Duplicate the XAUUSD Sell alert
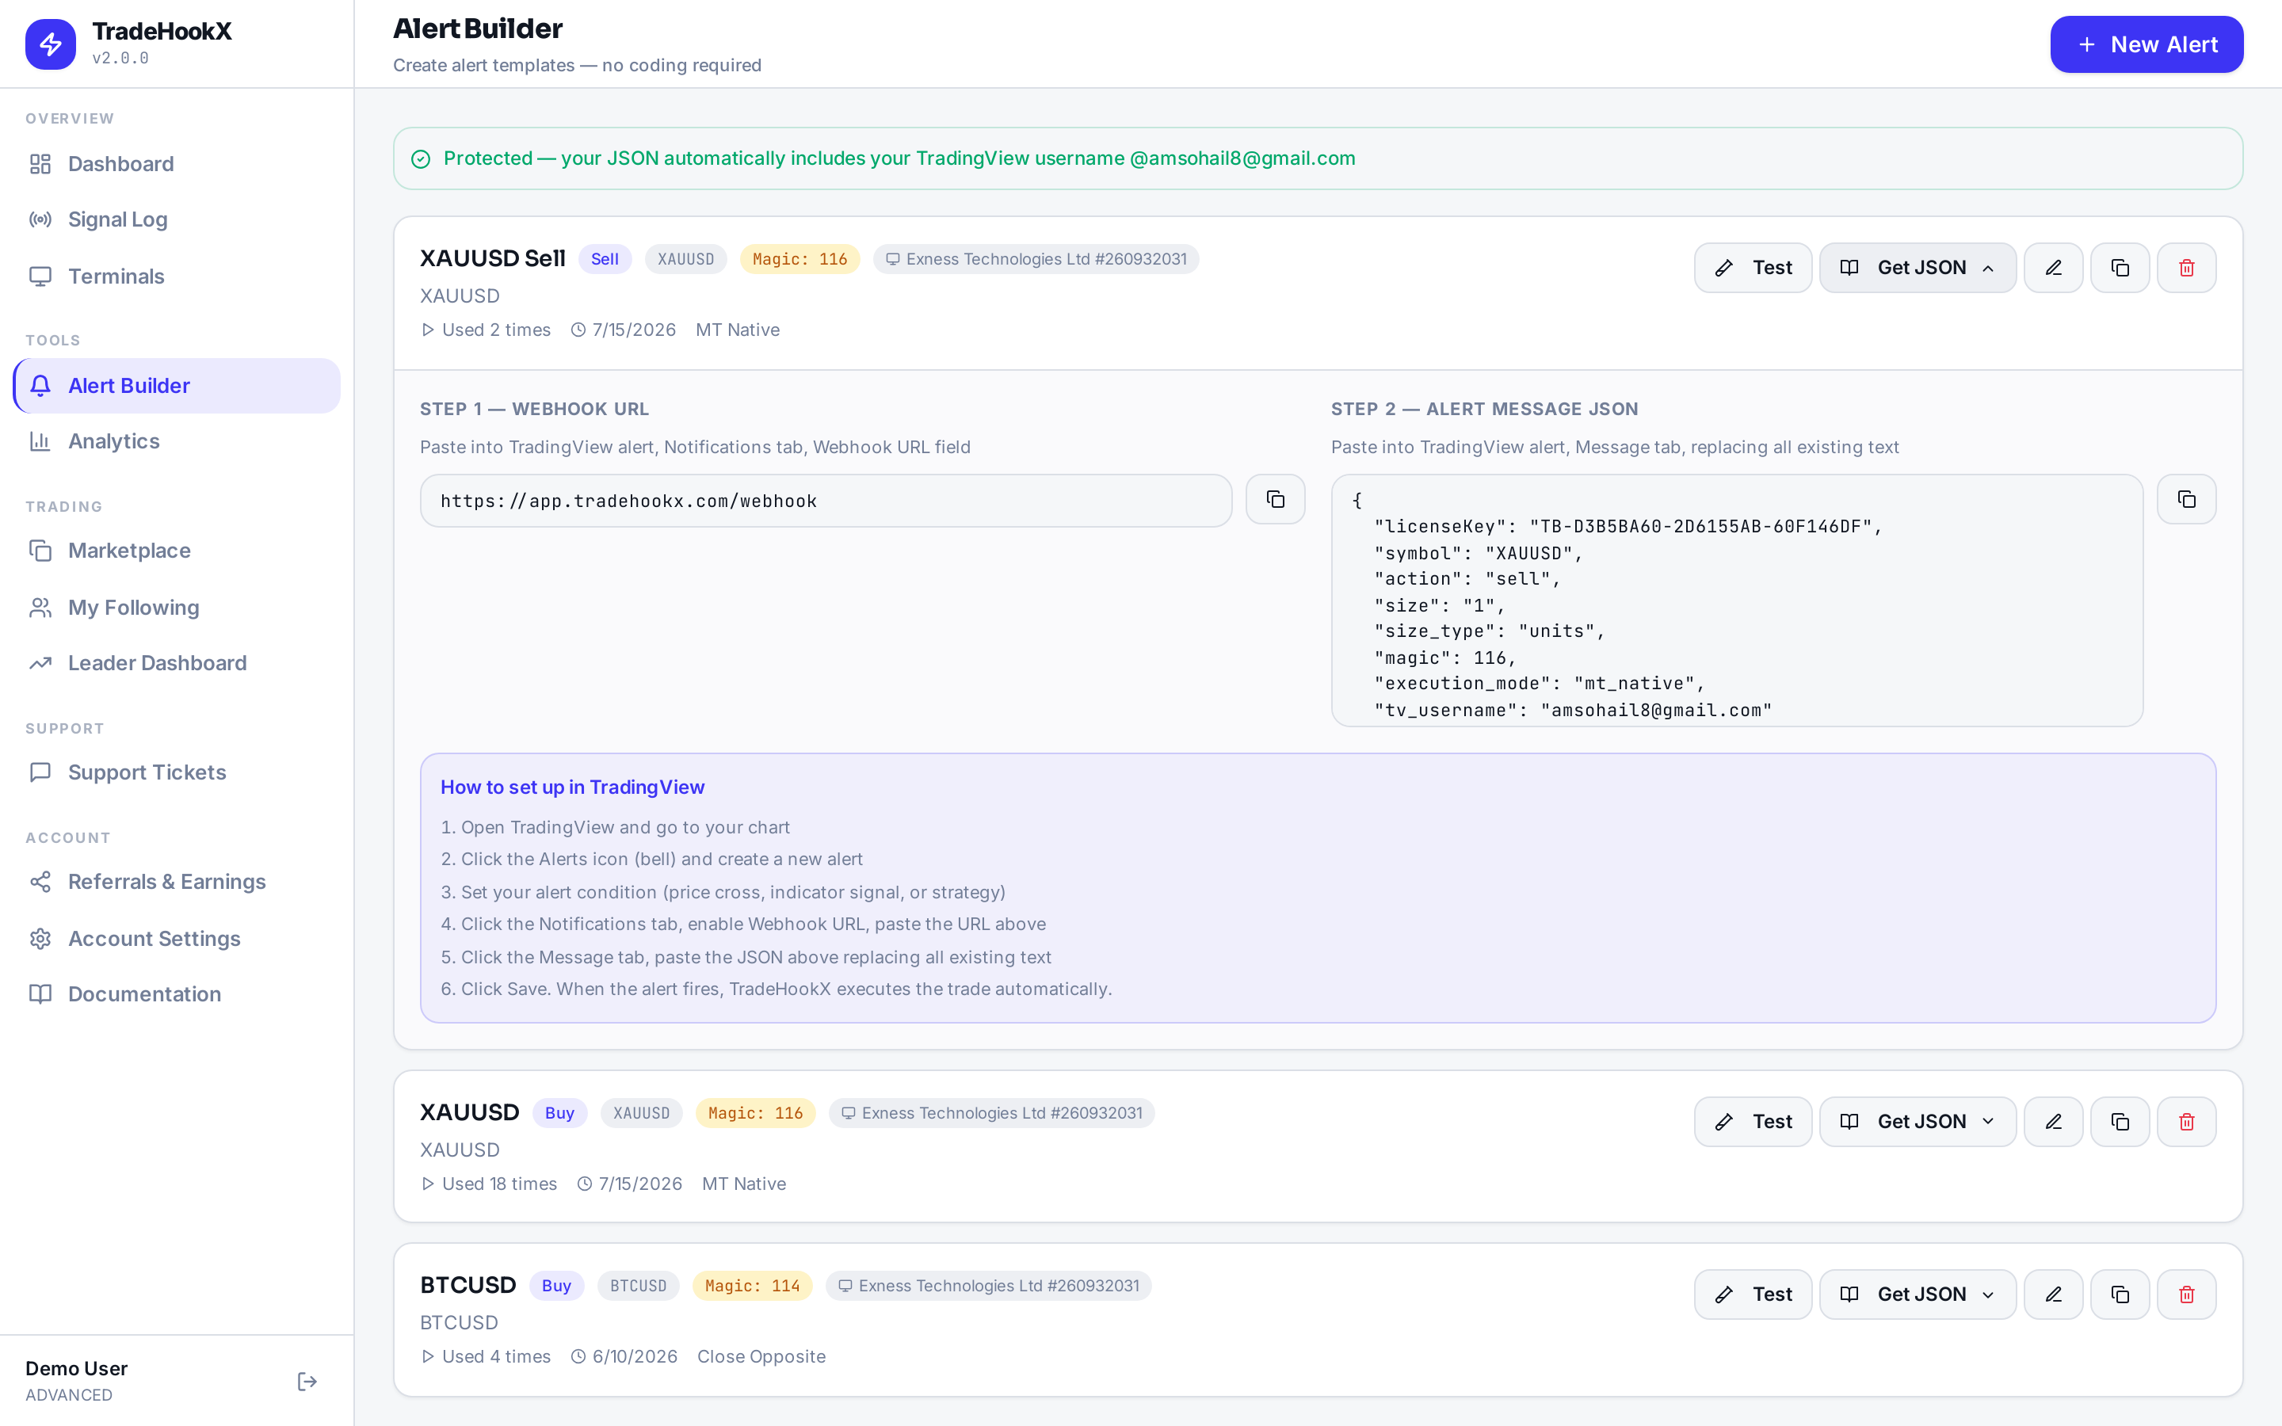The height and width of the screenshot is (1426, 2282). (x=2120, y=268)
